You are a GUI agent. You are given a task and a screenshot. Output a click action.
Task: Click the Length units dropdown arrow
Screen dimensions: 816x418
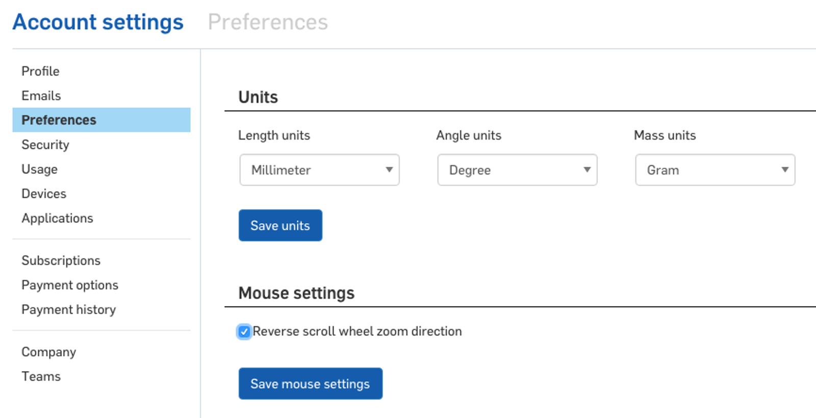coord(389,170)
